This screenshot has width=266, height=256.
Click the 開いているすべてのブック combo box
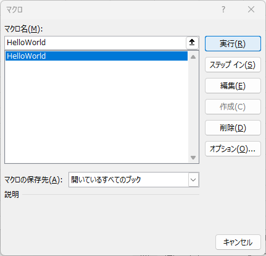pyautogui.click(x=134, y=180)
